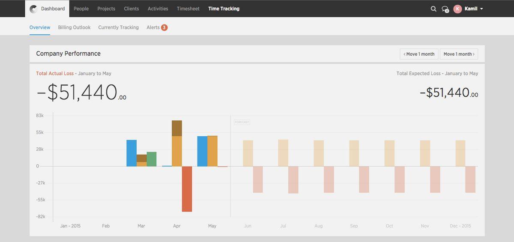Open the chat notifications icon
Image resolution: width=514 pixels, height=242 pixels.
[x=445, y=9]
